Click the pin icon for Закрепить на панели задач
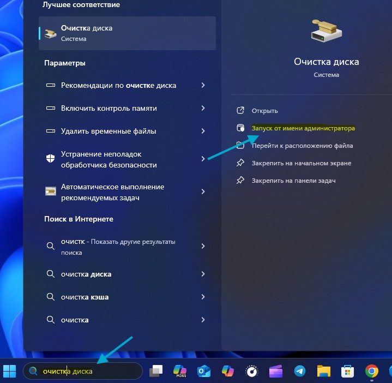Image resolution: width=392 pixels, height=383 pixels. [240, 181]
